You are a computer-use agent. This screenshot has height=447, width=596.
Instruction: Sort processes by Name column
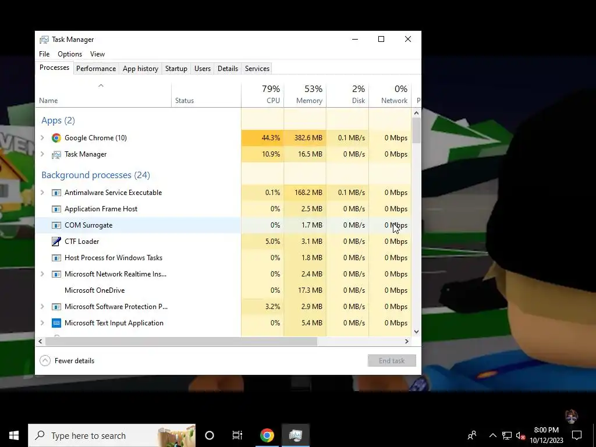(x=104, y=95)
